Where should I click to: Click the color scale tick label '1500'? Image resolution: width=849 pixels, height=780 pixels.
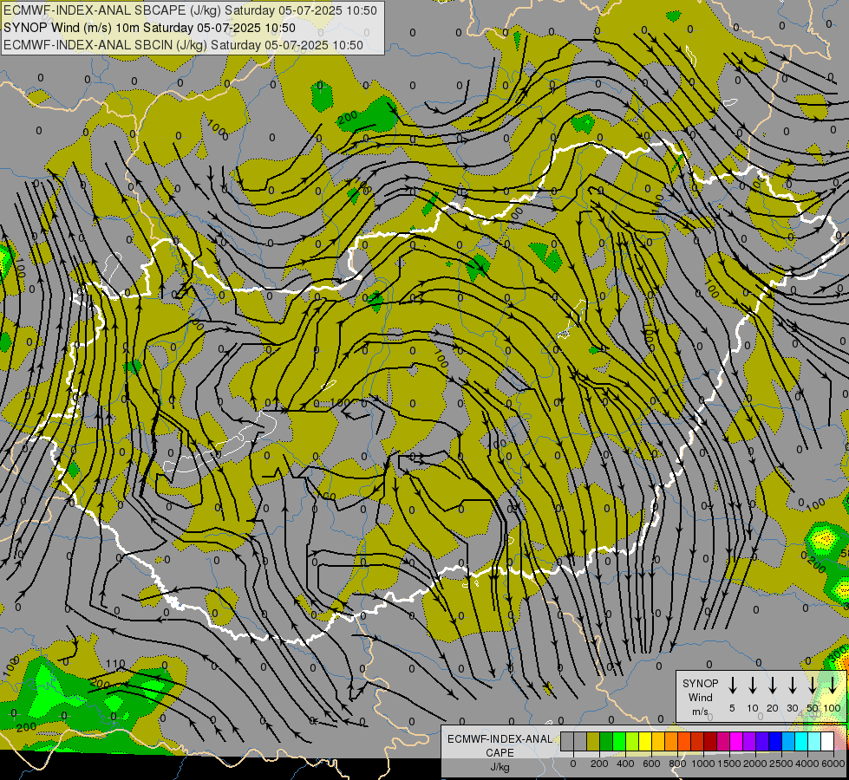pos(728,764)
